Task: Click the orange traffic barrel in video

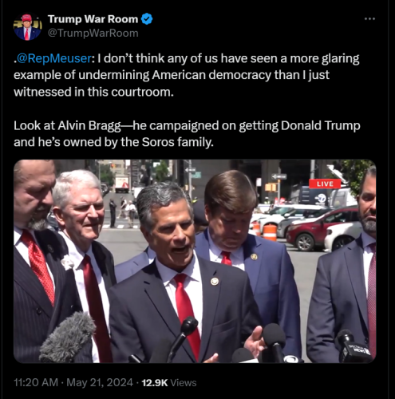Action: coord(270,232)
